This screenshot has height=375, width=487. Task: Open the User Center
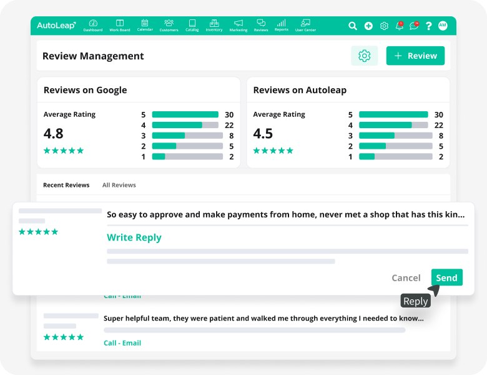coord(305,25)
